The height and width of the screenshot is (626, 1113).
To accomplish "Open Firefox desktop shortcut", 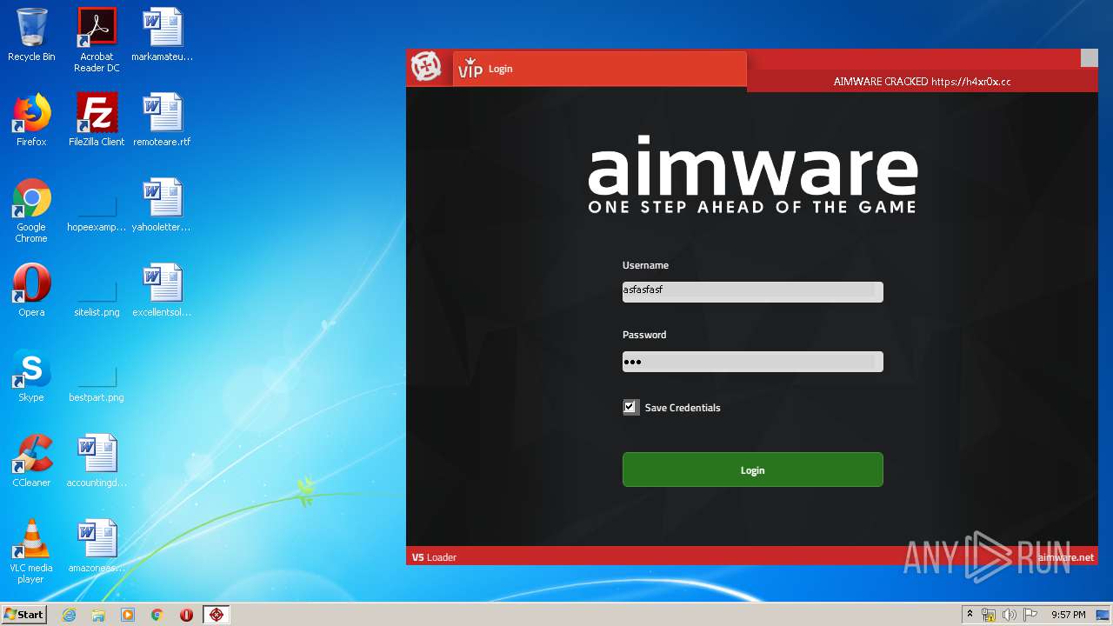I will pos(31,120).
